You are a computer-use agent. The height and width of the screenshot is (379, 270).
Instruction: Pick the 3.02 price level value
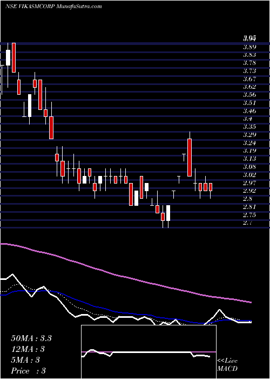pyautogui.click(x=249, y=174)
